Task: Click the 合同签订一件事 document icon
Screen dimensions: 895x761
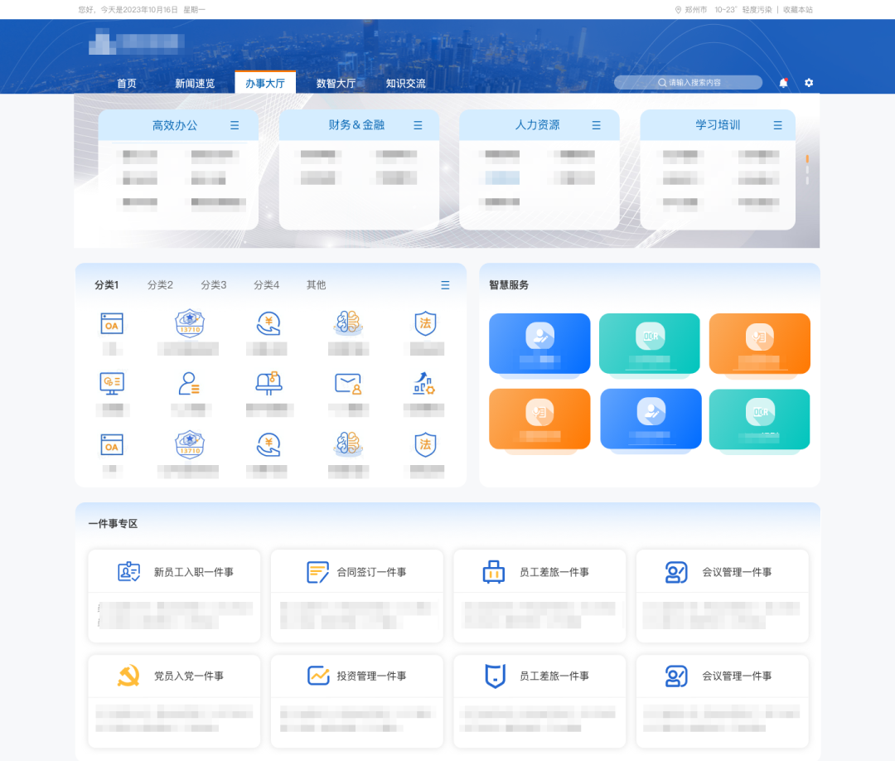Action: (317, 572)
